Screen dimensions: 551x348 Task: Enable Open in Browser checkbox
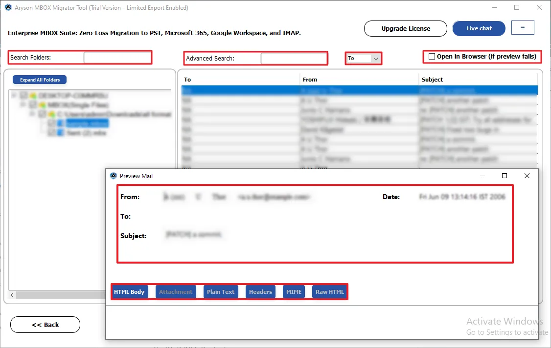tap(432, 57)
